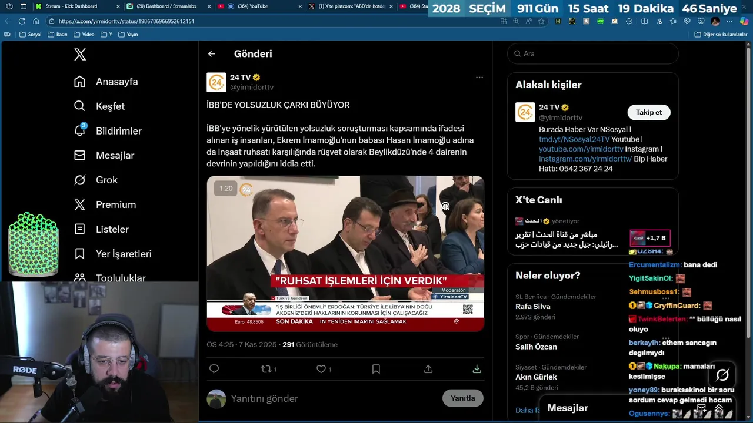753x423 pixels.
Task: Click the Yanıtla button
Action: [x=463, y=398]
